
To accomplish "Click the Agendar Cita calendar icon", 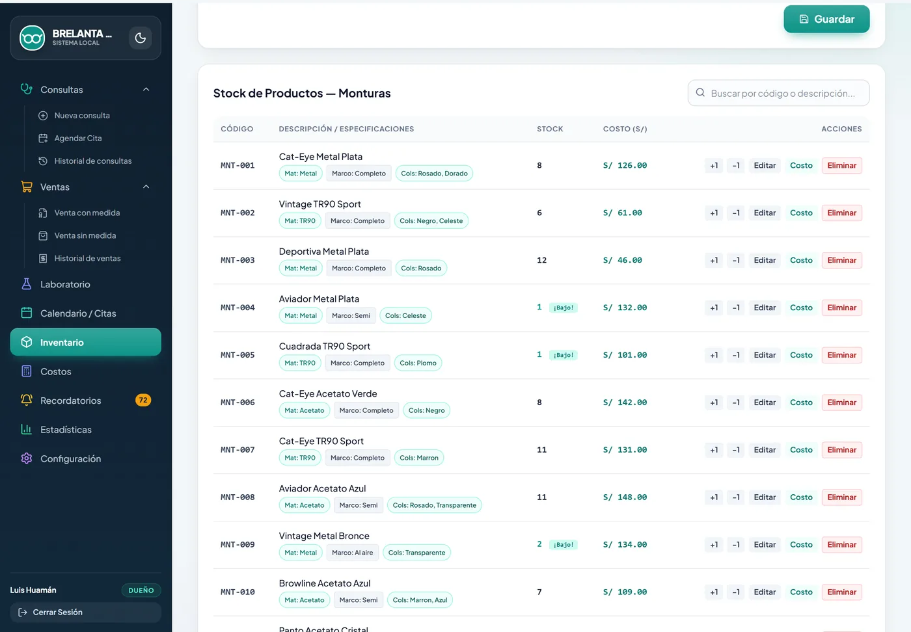I will [x=43, y=138].
